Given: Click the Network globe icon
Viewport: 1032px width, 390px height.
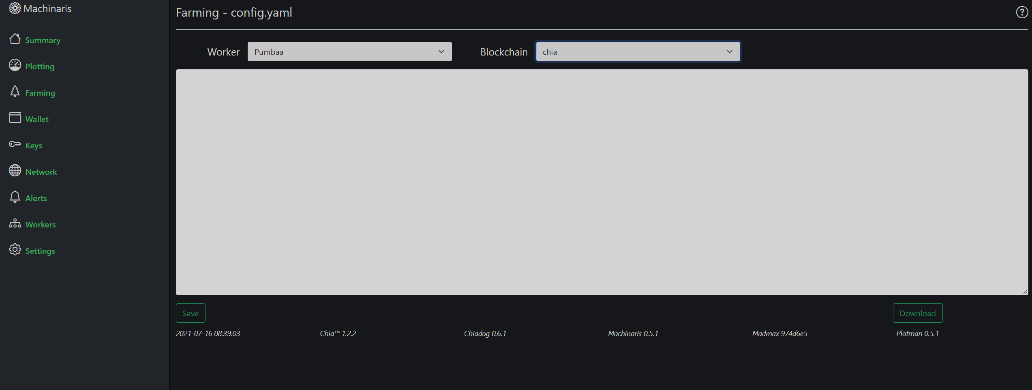Looking at the screenshot, I should [x=15, y=171].
